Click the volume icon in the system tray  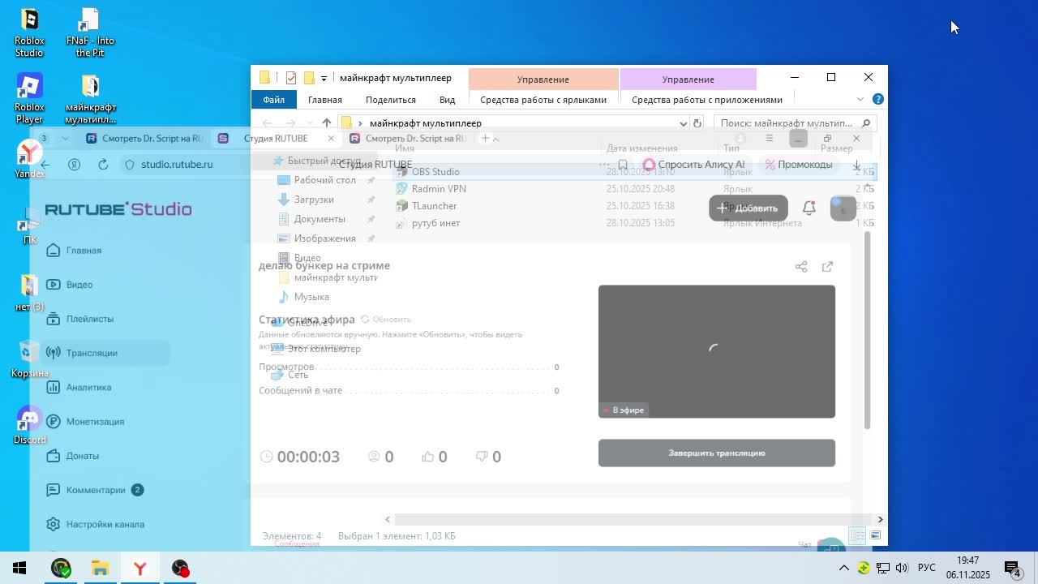click(902, 568)
